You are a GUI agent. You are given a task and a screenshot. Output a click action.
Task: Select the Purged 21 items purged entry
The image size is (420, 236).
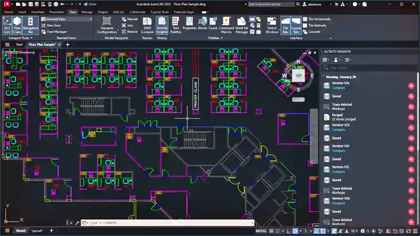pyautogui.click(x=369, y=117)
